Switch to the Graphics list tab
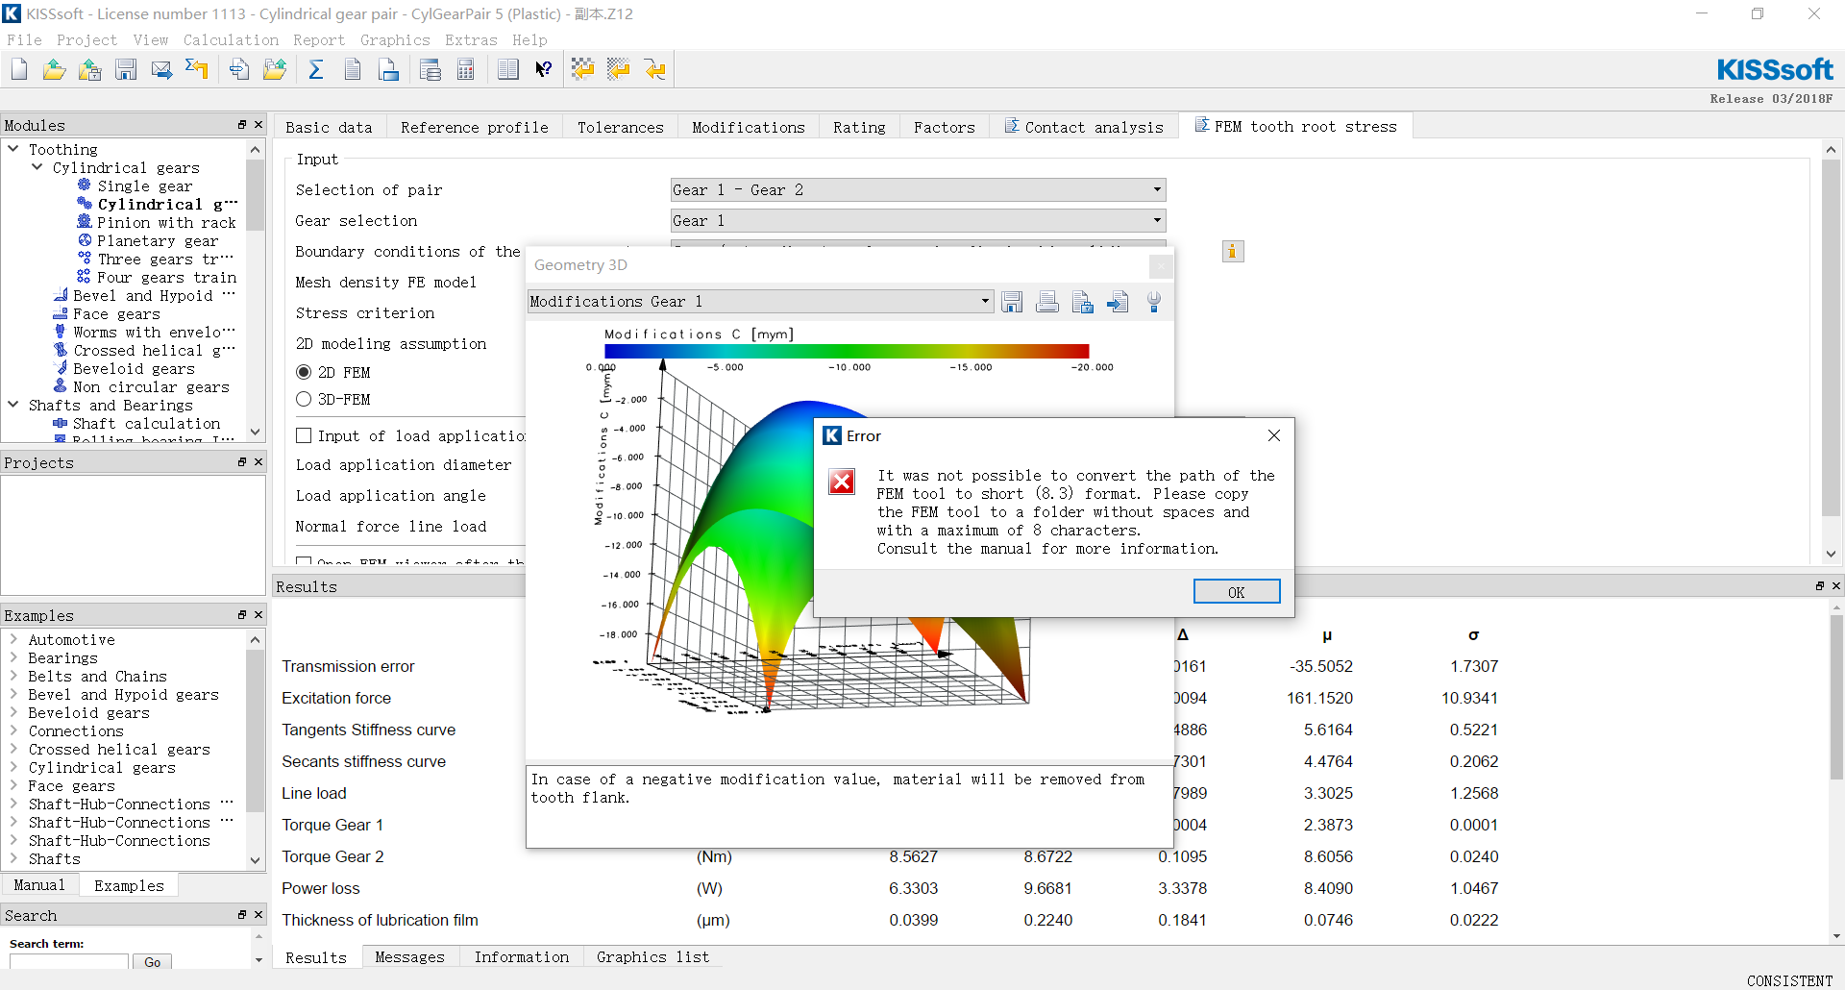 [x=652, y=957]
